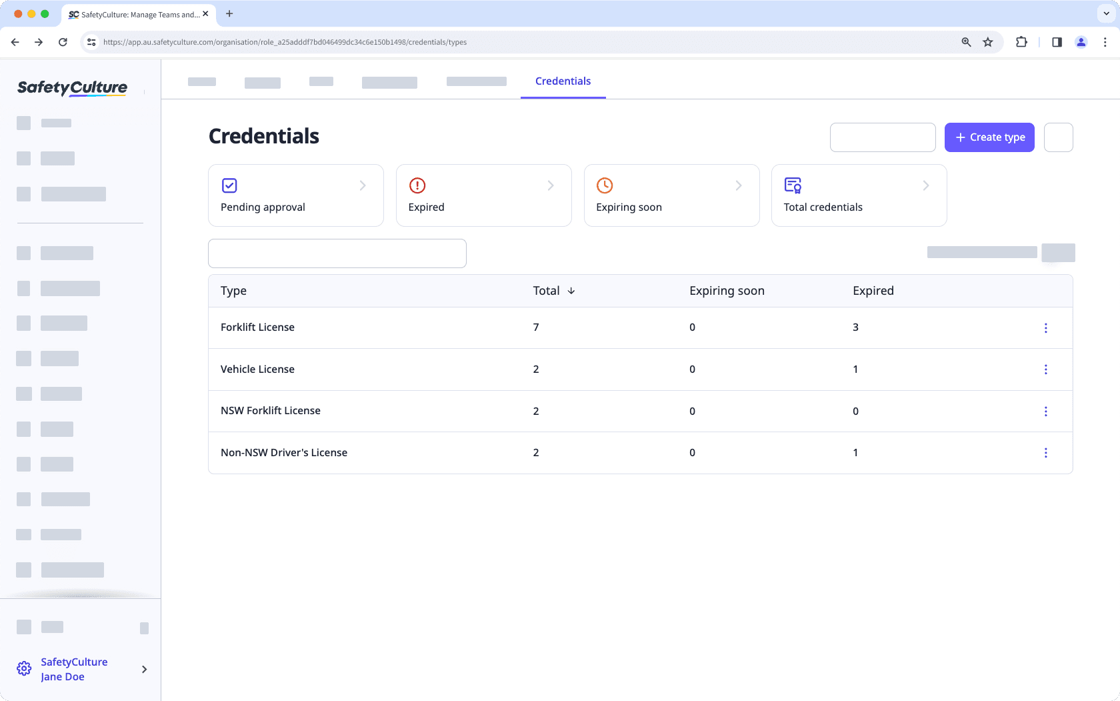Screen dimensions: 1120x701
Task: Open the browser extensions icon
Action: click(x=1021, y=41)
